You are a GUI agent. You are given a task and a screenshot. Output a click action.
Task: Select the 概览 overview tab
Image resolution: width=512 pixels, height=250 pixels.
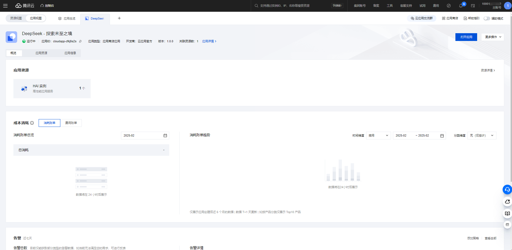pyautogui.click(x=14, y=53)
